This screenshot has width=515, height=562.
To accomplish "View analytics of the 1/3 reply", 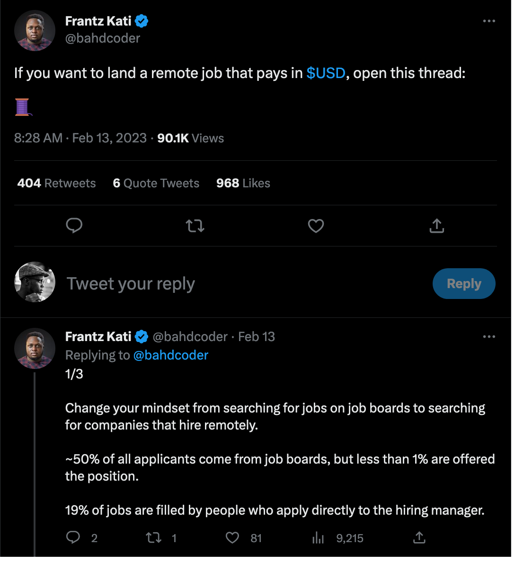I will [318, 538].
